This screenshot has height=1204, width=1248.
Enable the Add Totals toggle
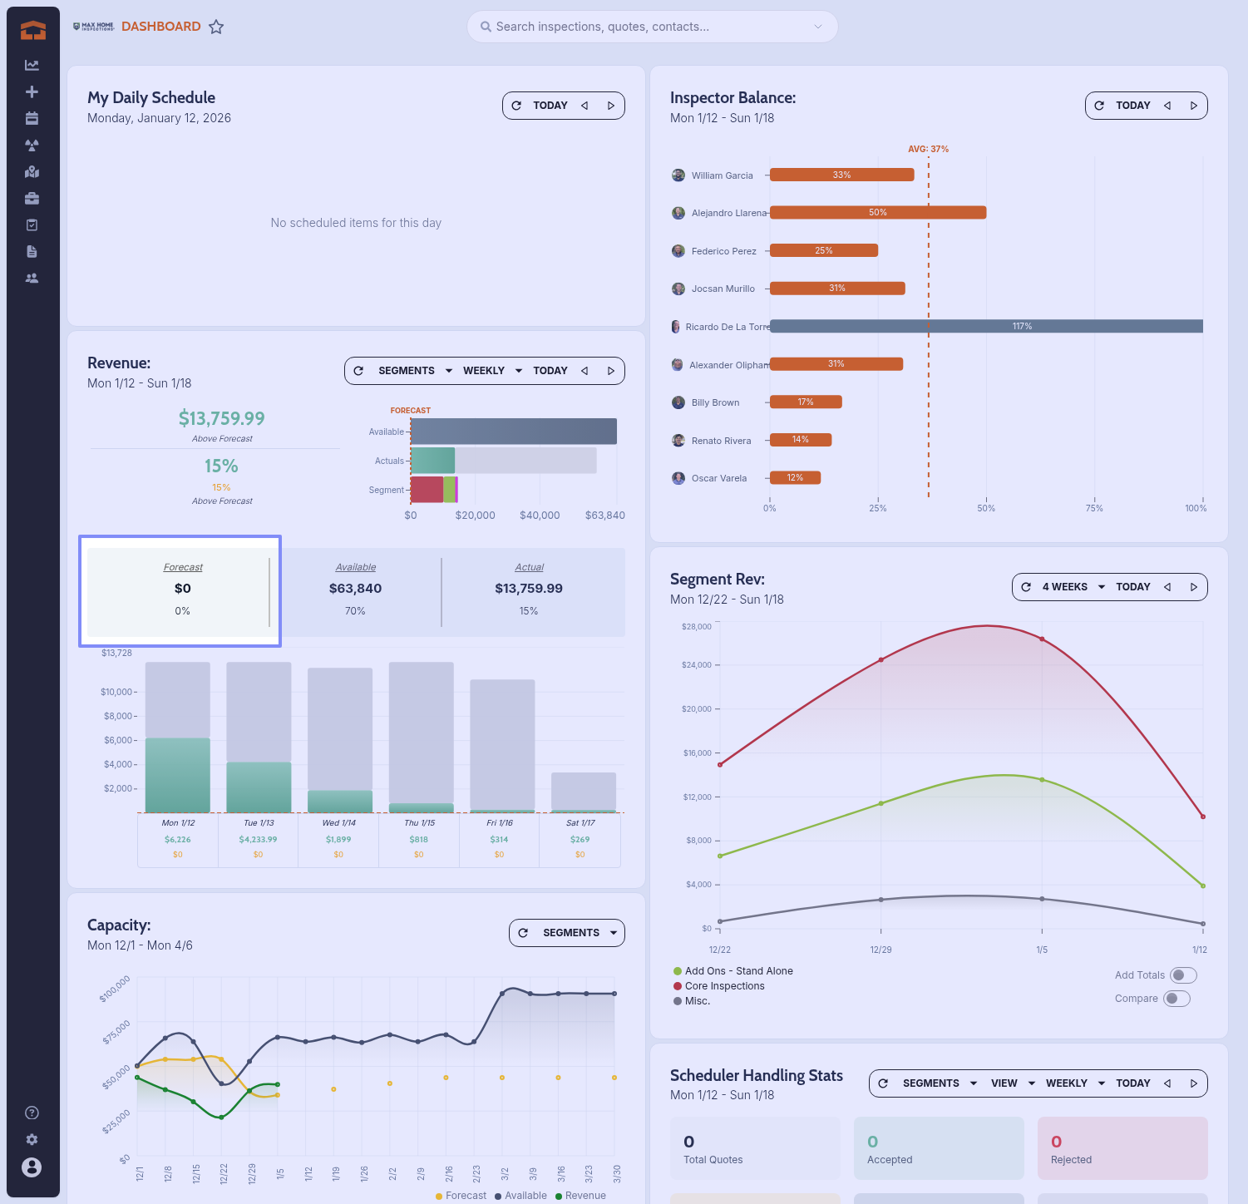coord(1182,975)
